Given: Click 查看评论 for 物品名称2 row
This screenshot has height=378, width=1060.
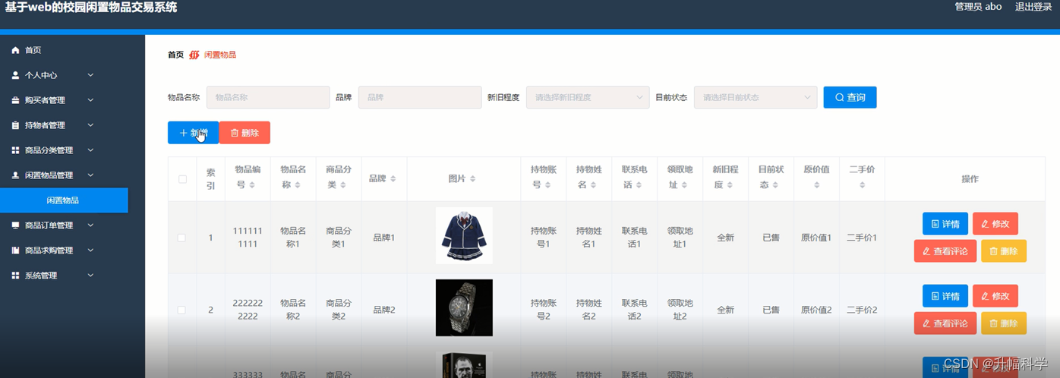Looking at the screenshot, I should click(x=945, y=323).
